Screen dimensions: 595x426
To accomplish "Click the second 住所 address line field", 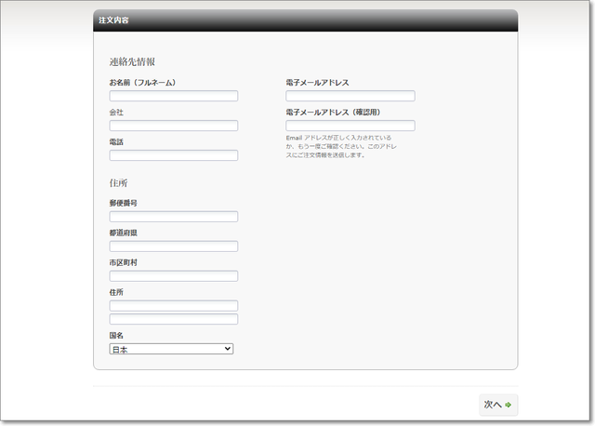I will point(174,319).
